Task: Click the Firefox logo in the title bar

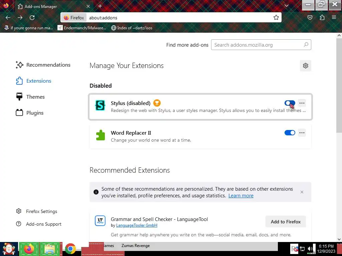Action: 6,5
